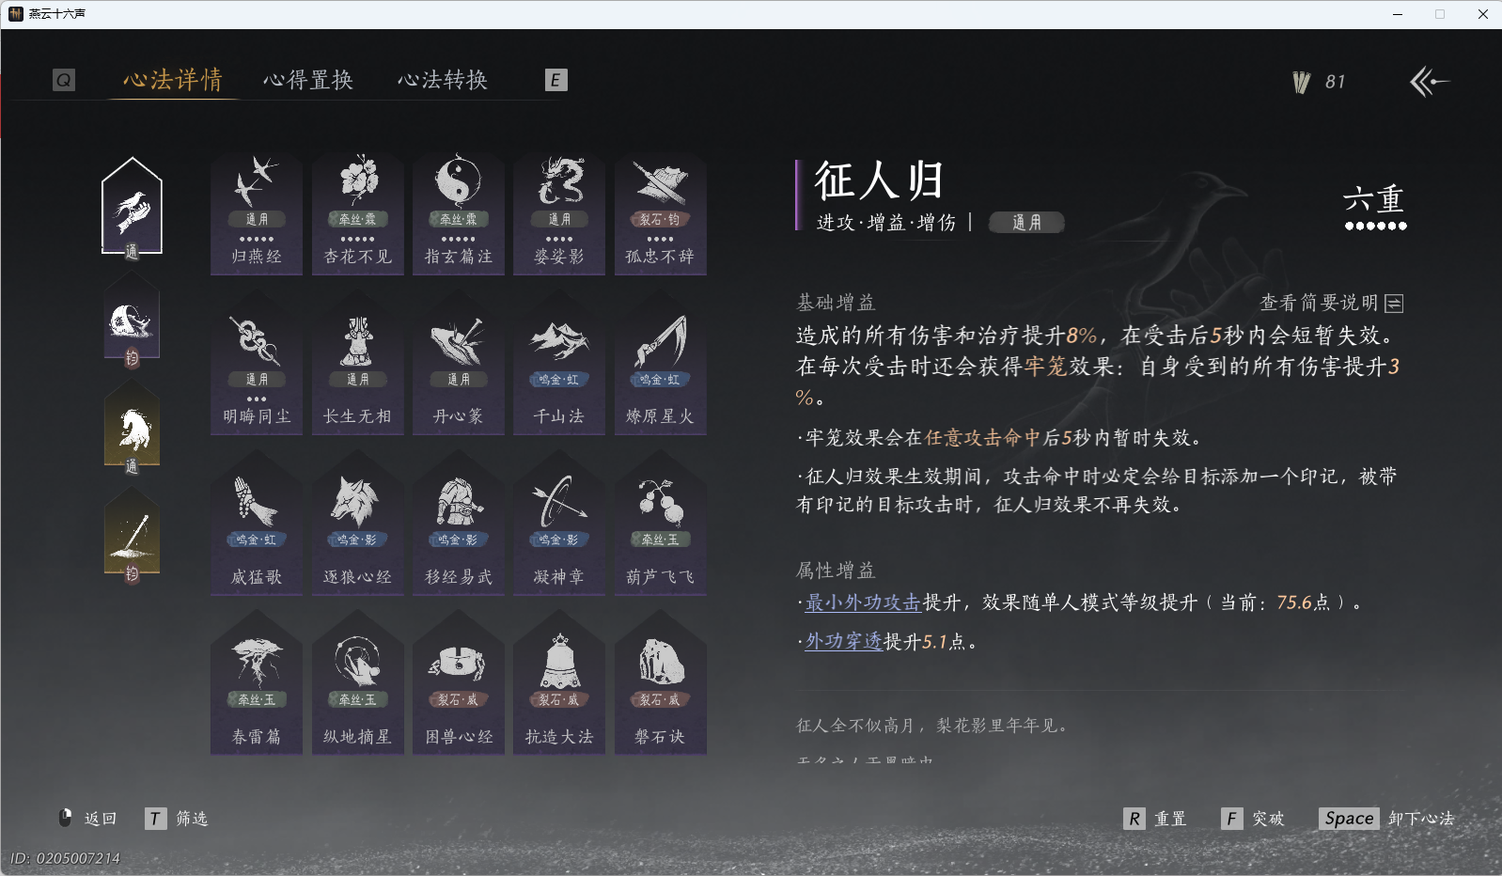The height and width of the screenshot is (876, 1502).
Task: Select the first equipped slot with bird
Action: click(x=133, y=209)
